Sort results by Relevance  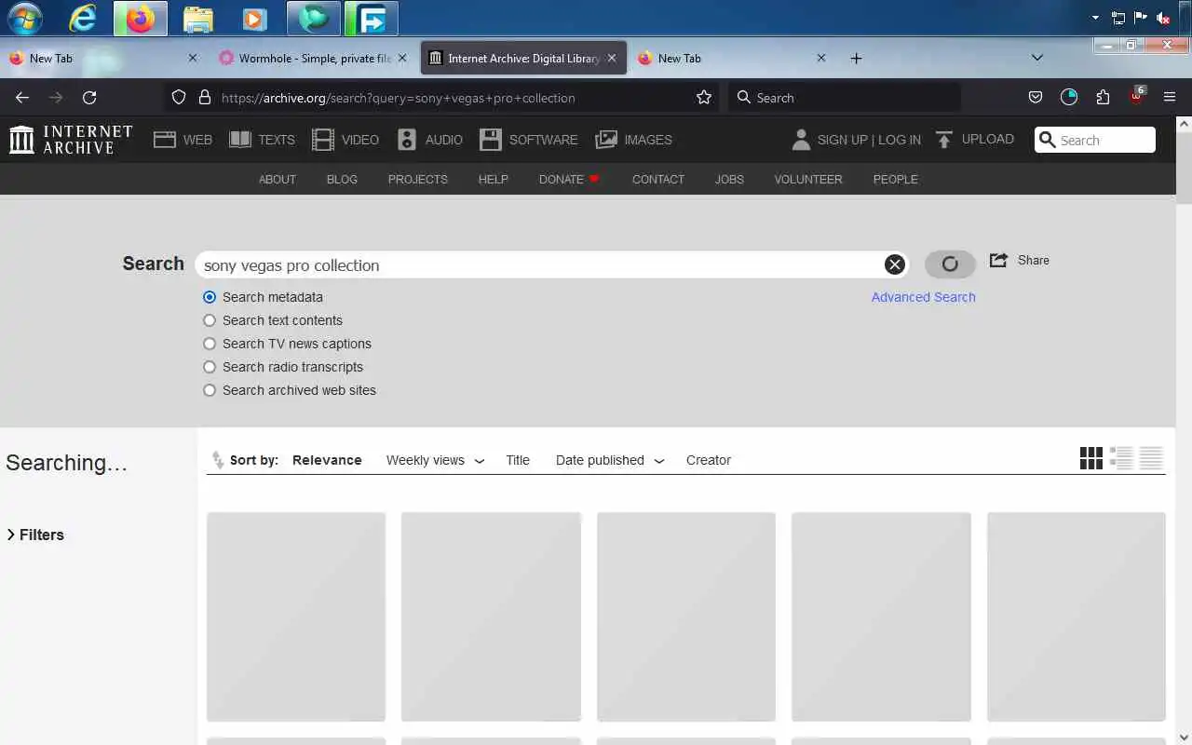click(327, 460)
